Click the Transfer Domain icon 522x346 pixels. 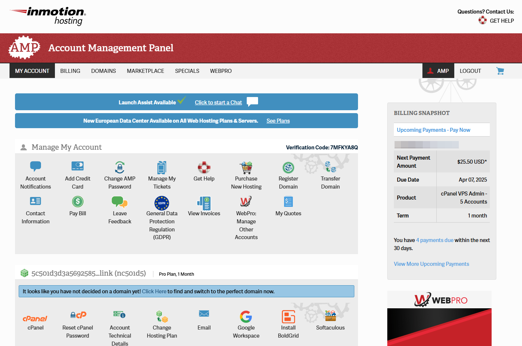coord(330,167)
